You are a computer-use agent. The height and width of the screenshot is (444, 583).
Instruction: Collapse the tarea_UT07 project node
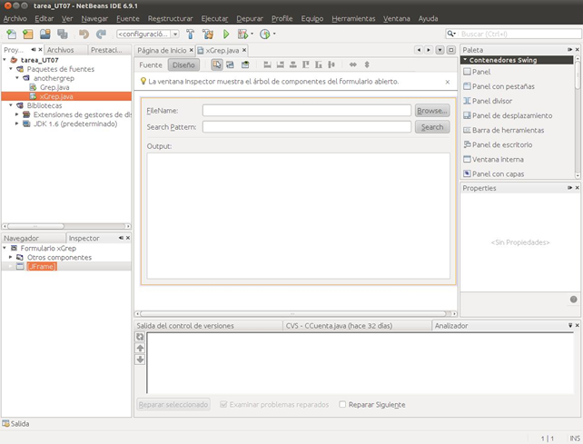point(5,60)
